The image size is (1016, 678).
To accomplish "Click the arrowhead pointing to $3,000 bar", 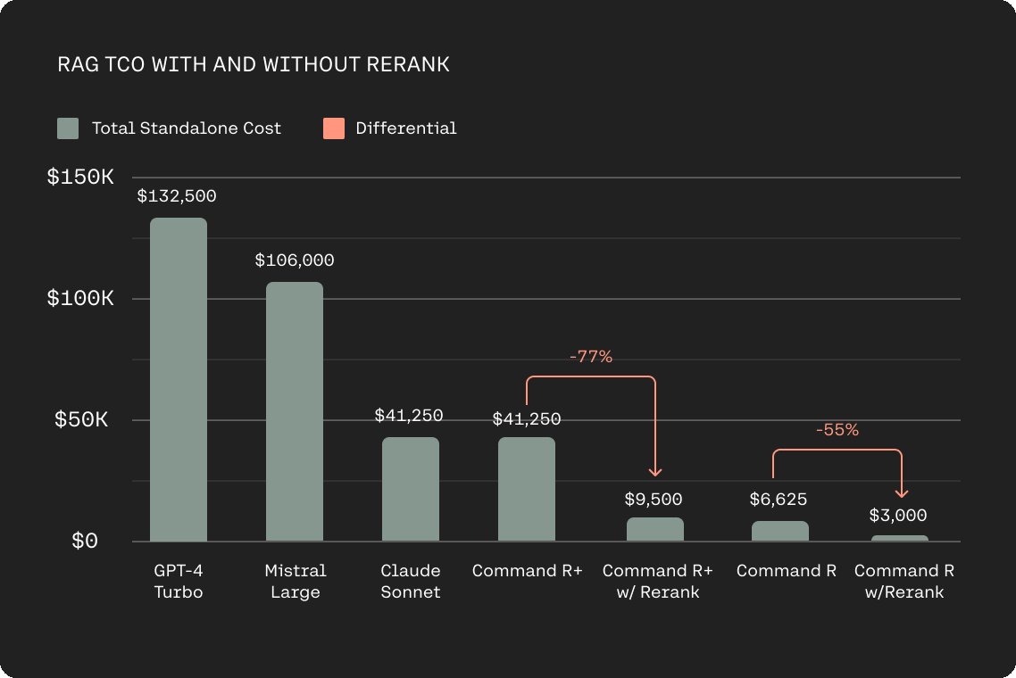I will (x=902, y=493).
